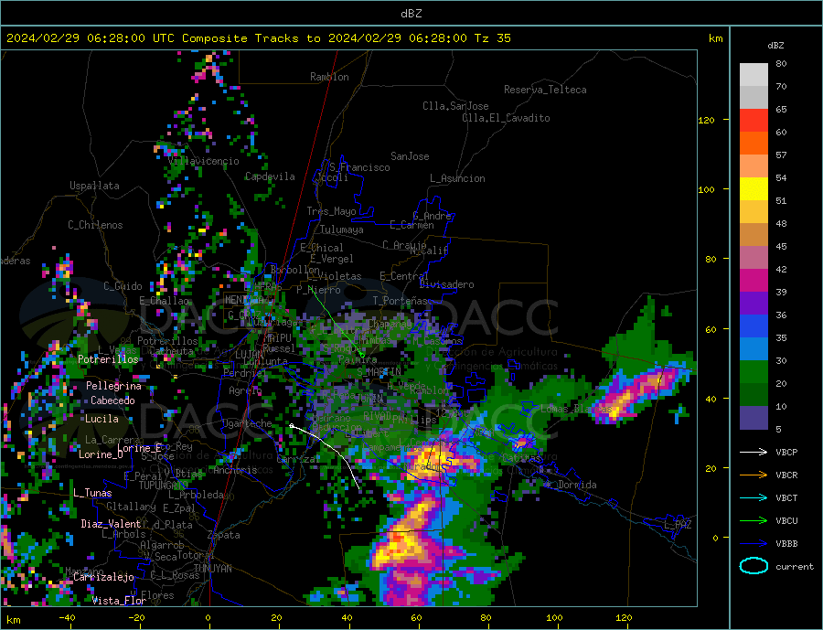Click the 'Ramblon' label at map top
Image resolution: width=823 pixels, height=630 pixels.
pyautogui.click(x=329, y=77)
